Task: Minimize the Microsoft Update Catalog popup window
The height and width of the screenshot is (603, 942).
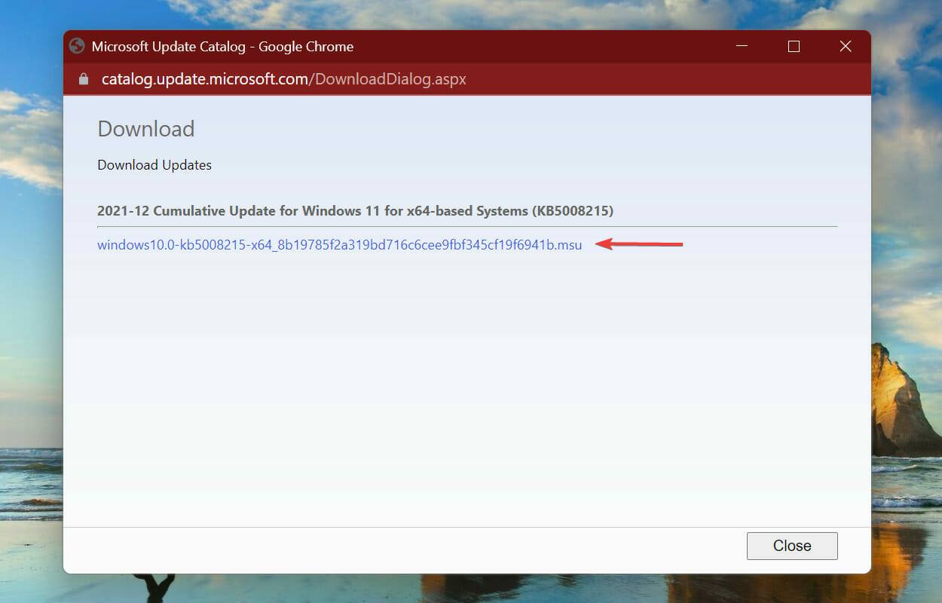Action: pos(741,46)
